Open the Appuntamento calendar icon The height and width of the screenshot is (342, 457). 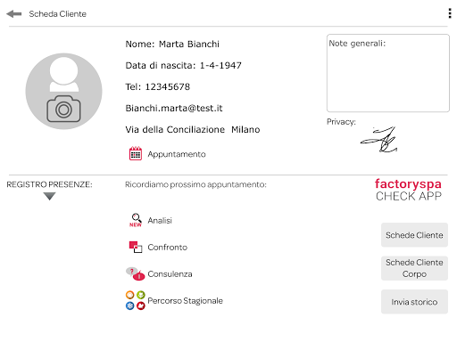coord(136,153)
